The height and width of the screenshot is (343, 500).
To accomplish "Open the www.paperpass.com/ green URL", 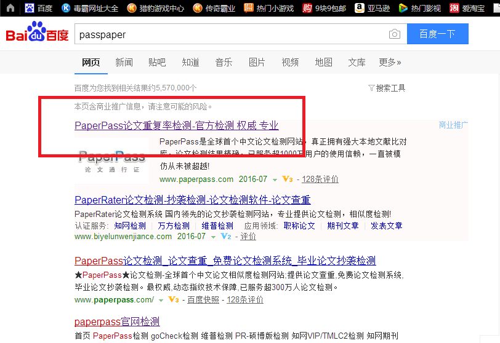I will coord(114,300).
